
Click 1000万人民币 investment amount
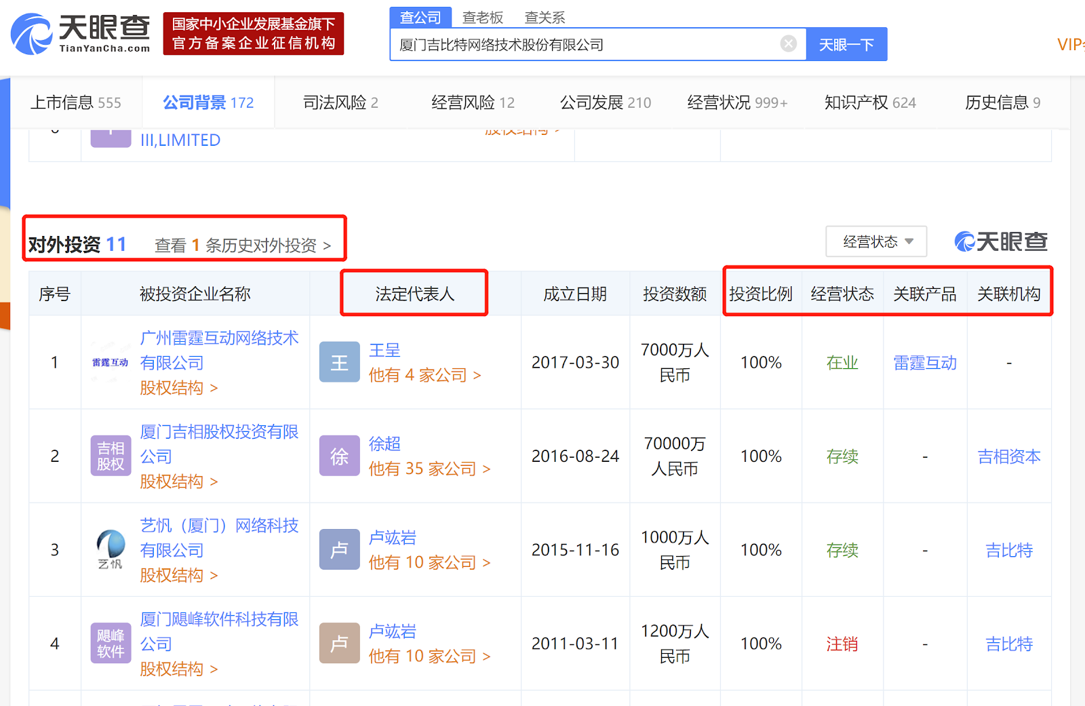(x=675, y=549)
